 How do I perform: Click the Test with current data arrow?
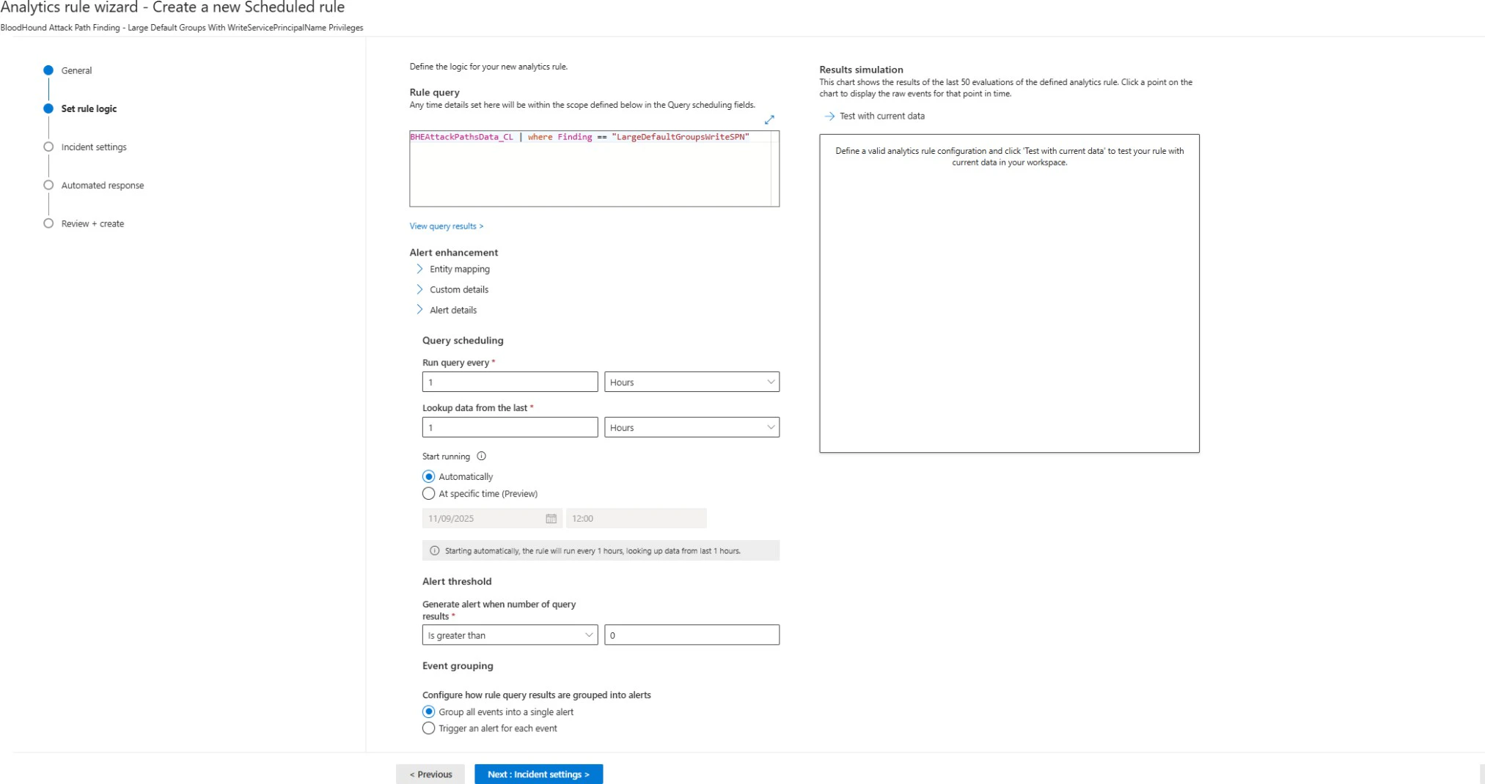(830, 116)
